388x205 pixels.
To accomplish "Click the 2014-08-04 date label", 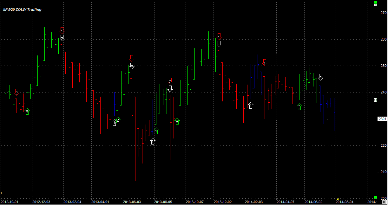I will 345,202.
